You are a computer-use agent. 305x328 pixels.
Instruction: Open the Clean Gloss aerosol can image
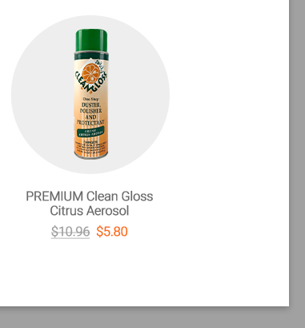tap(91, 94)
